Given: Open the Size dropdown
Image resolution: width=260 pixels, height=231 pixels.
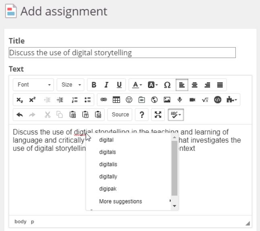Looking at the screenshot, I should pyautogui.click(x=70, y=85).
